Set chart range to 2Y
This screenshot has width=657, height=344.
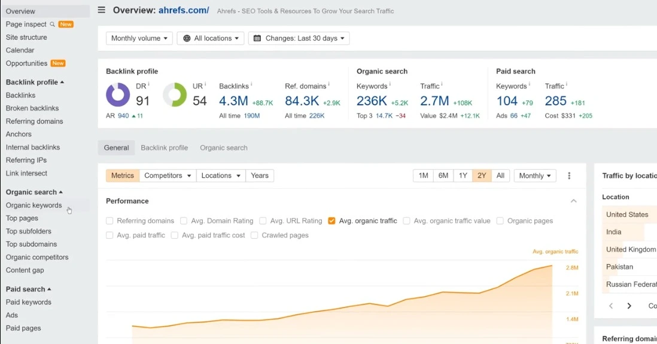point(482,176)
